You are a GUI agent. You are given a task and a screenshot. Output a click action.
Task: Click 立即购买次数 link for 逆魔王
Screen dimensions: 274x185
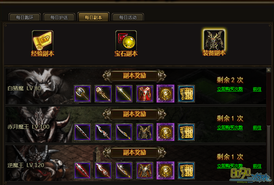[230, 166]
